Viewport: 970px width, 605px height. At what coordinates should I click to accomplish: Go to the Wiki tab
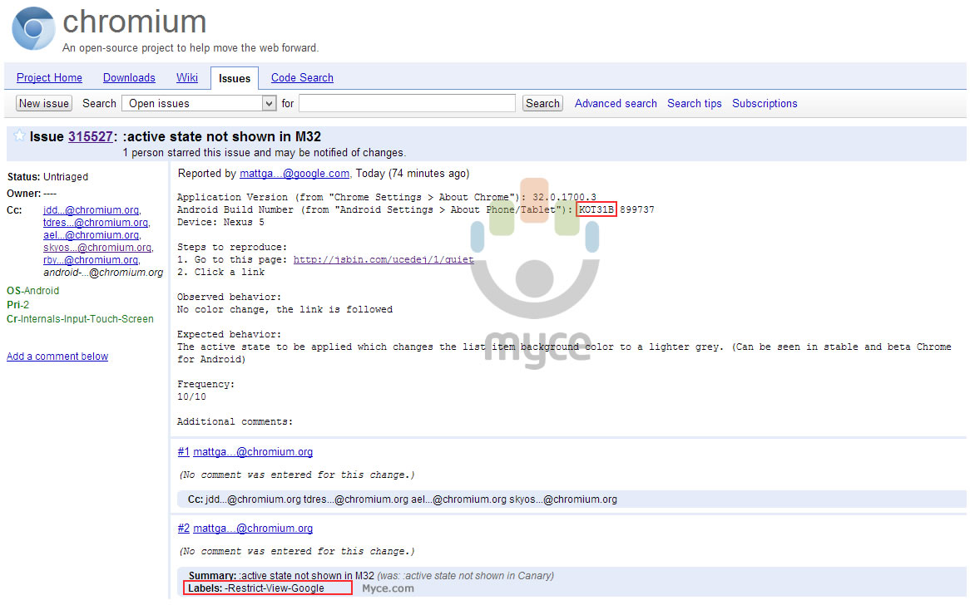(187, 78)
